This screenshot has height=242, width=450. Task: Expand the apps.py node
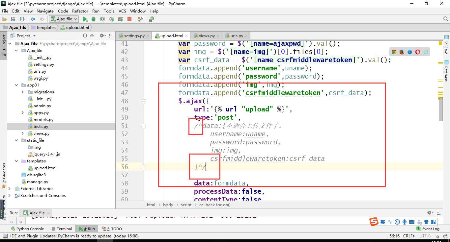click(x=23, y=113)
